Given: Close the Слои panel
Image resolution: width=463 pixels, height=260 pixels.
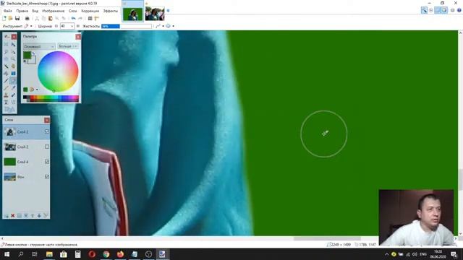Looking at the screenshot, I should pos(47,120).
